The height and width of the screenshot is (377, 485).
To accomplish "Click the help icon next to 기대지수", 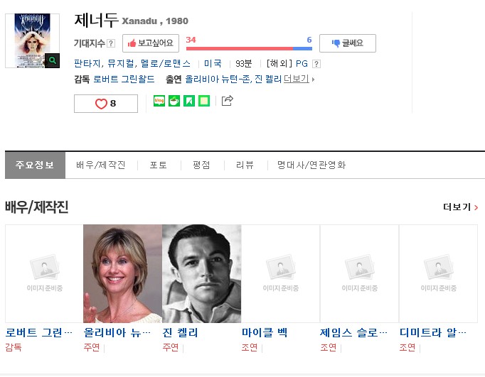I will coord(110,44).
